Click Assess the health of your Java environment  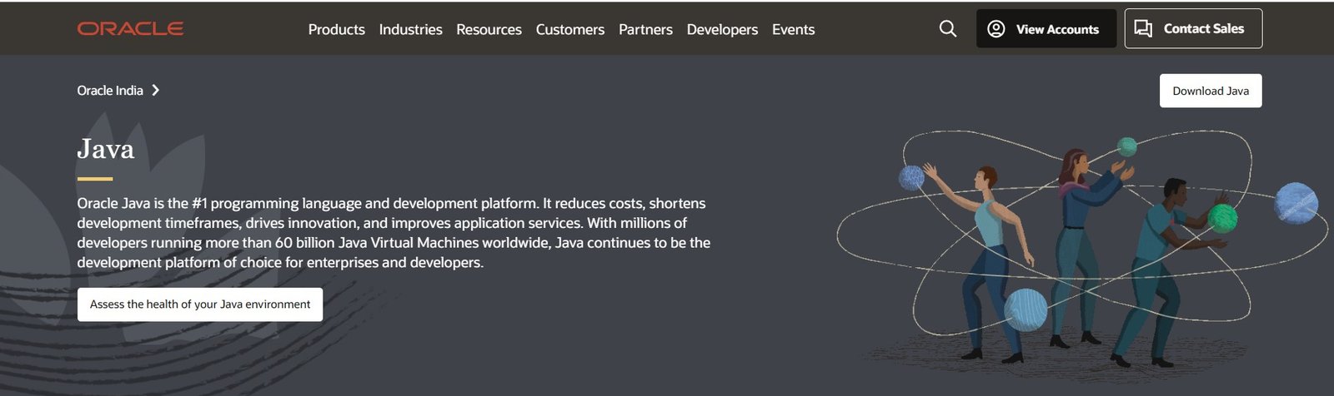pyautogui.click(x=200, y=304)
